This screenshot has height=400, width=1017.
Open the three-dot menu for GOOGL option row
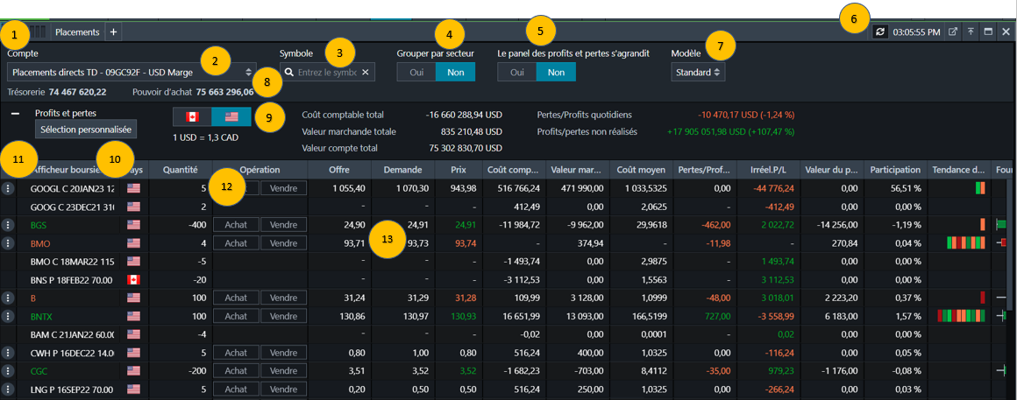pyautogui.click(x=7, y=188)
